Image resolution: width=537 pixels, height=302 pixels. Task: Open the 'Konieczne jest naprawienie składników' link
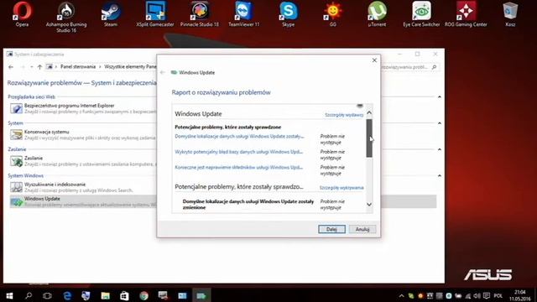point(238,168)
